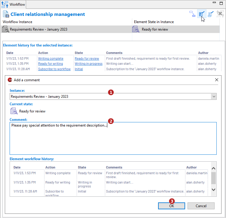Click the 1/11/23, 1:35 PM date in top history

[17, 64]
